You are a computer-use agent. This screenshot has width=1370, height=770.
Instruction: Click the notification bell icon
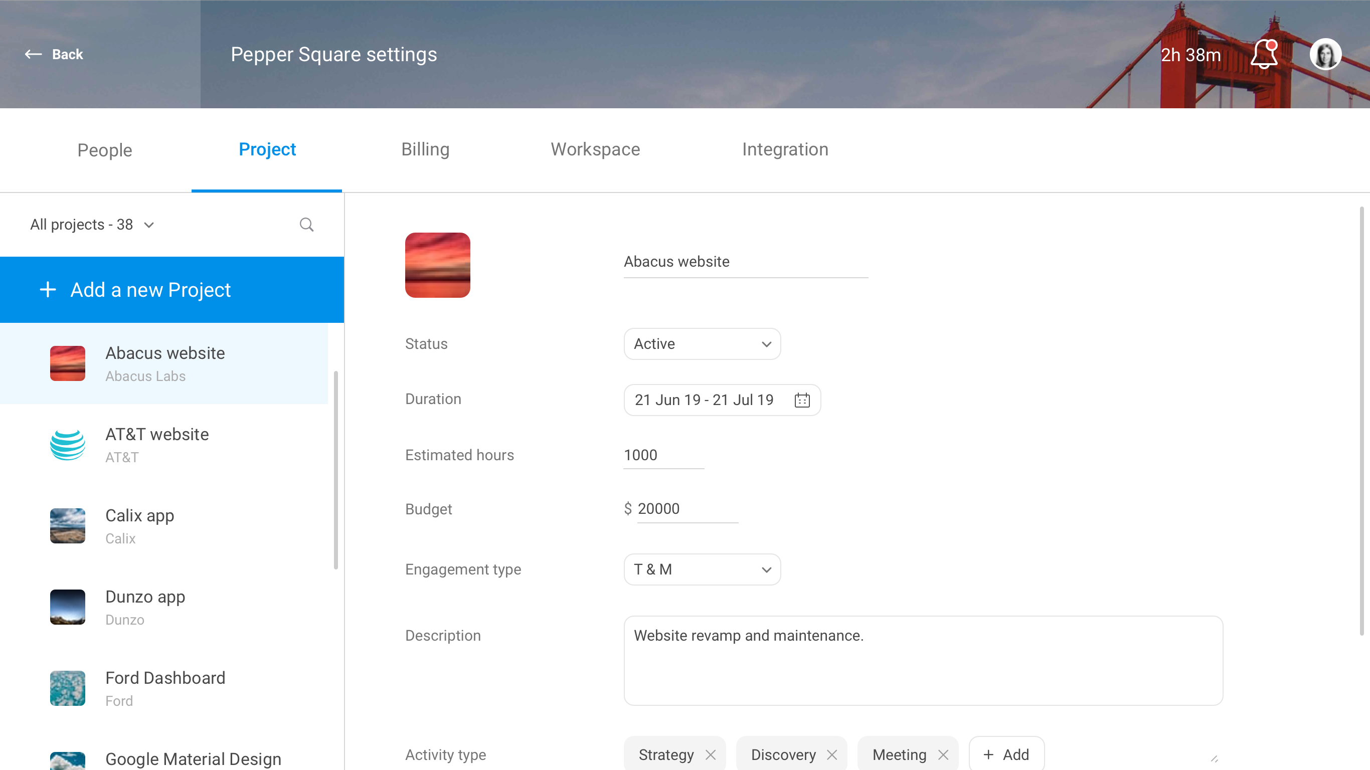click(x=1264, y=54)
